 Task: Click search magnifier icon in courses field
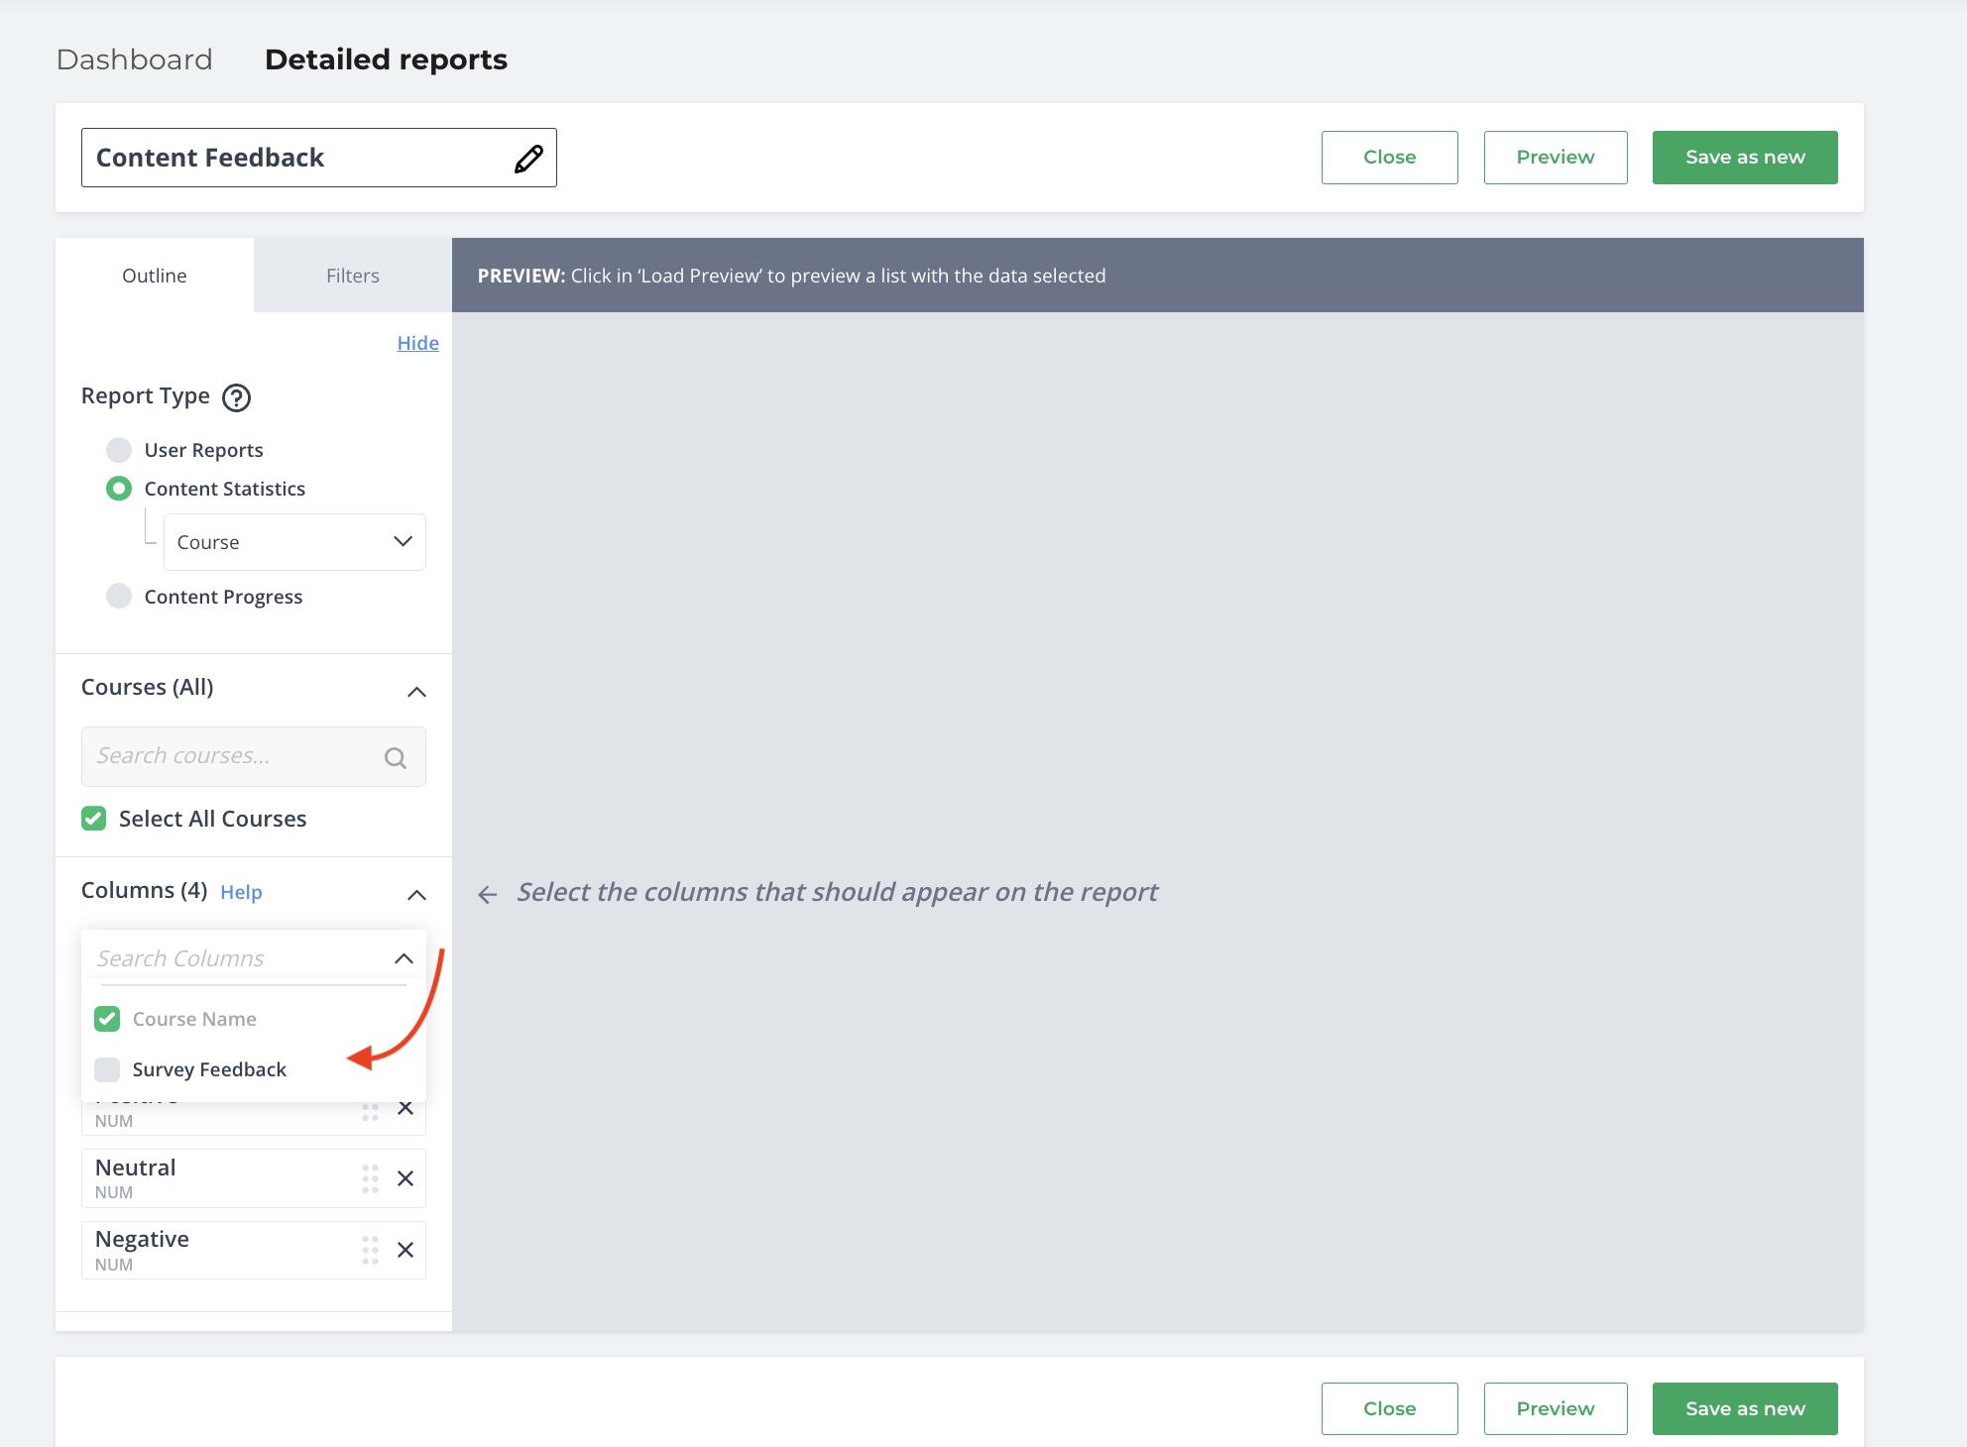click(396, 758)
